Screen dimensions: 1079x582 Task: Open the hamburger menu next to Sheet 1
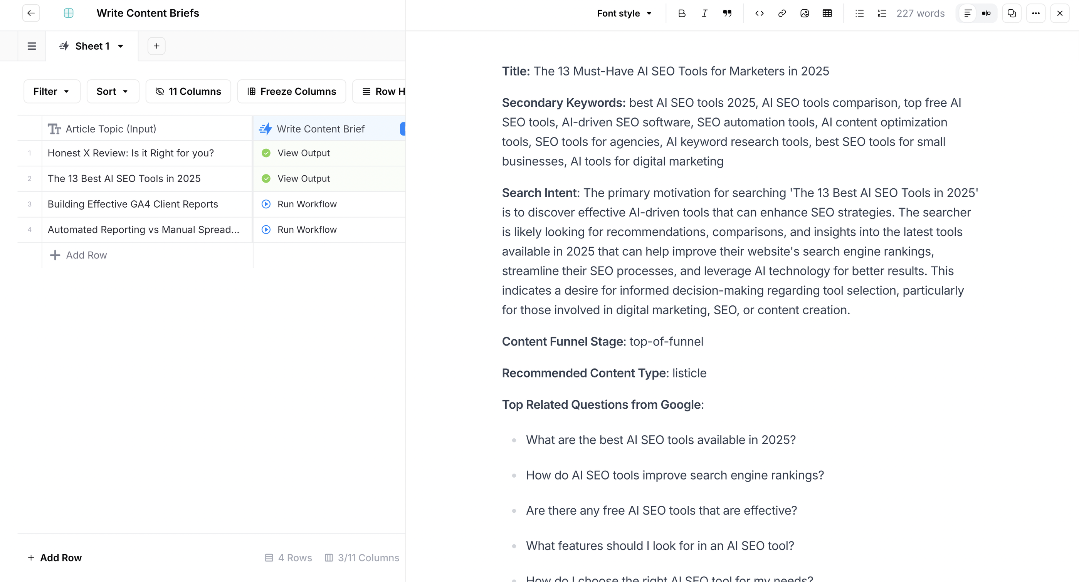tap(32, 46)
